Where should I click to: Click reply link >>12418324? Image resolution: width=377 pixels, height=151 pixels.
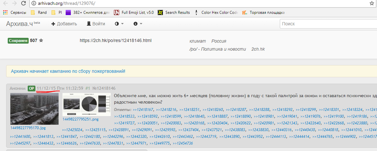[352, 110]
